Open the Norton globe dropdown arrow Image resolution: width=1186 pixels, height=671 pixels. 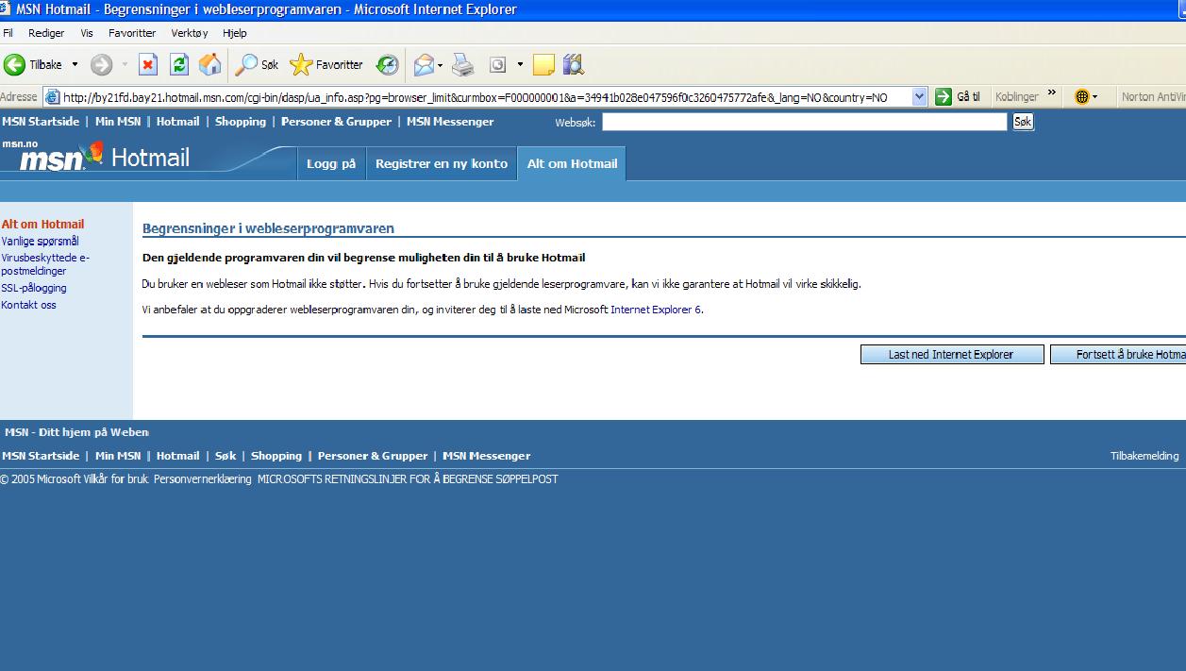(1094, 97)
